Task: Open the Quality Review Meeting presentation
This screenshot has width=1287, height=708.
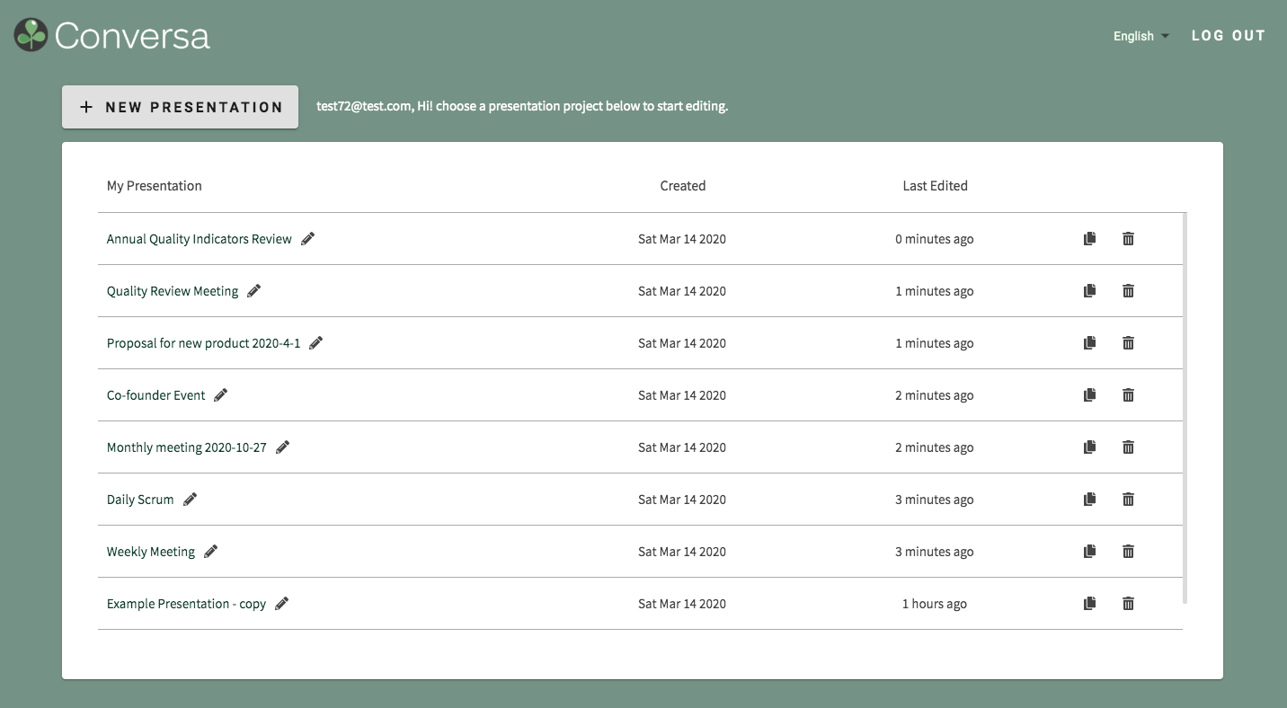Action: tap(173, 291)
